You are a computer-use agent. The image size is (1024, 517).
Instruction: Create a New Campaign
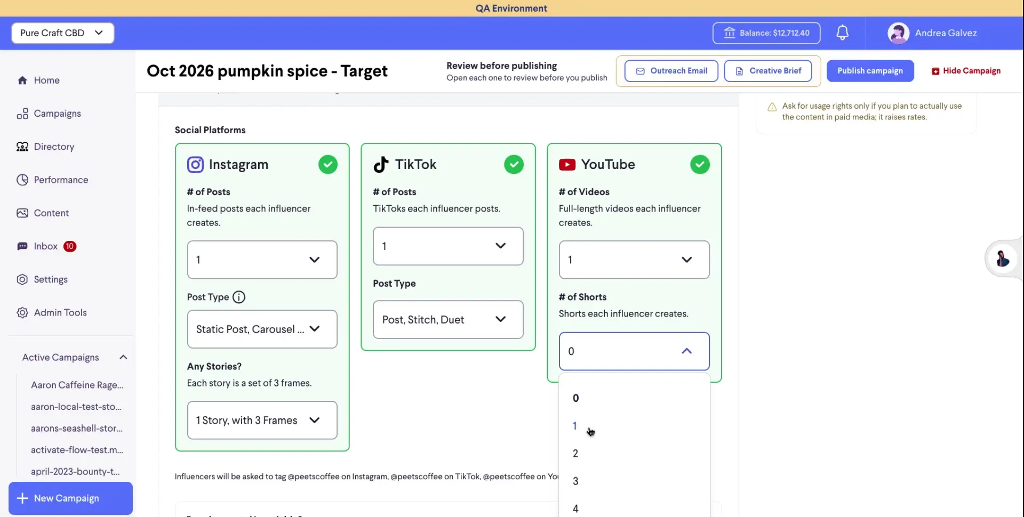tap(70, 498)
